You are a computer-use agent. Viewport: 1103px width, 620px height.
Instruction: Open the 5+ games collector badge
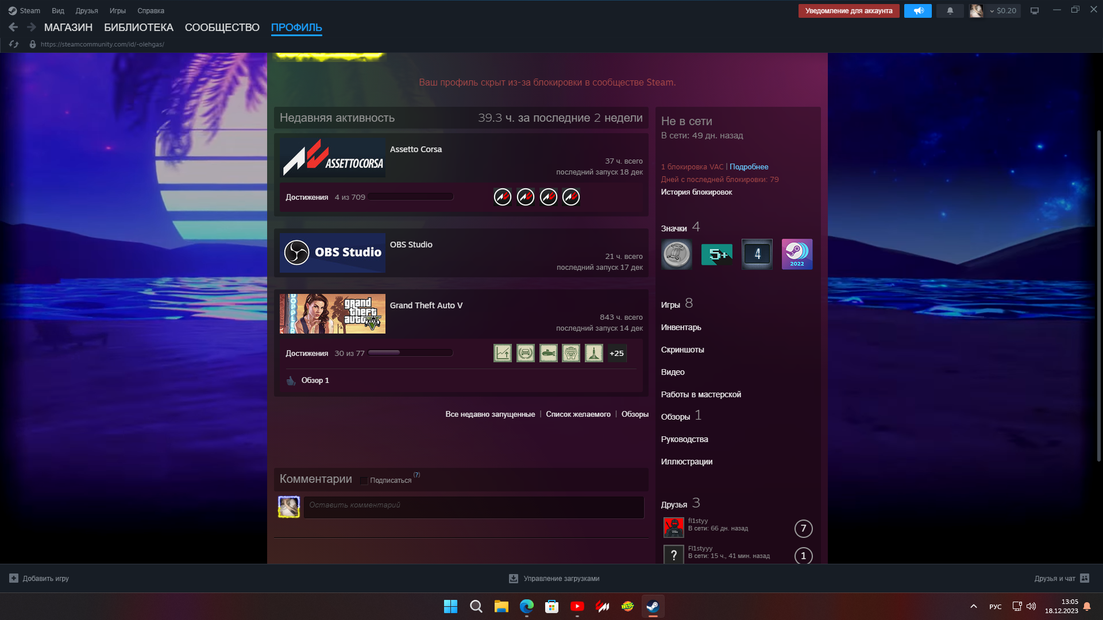point(717,254)
